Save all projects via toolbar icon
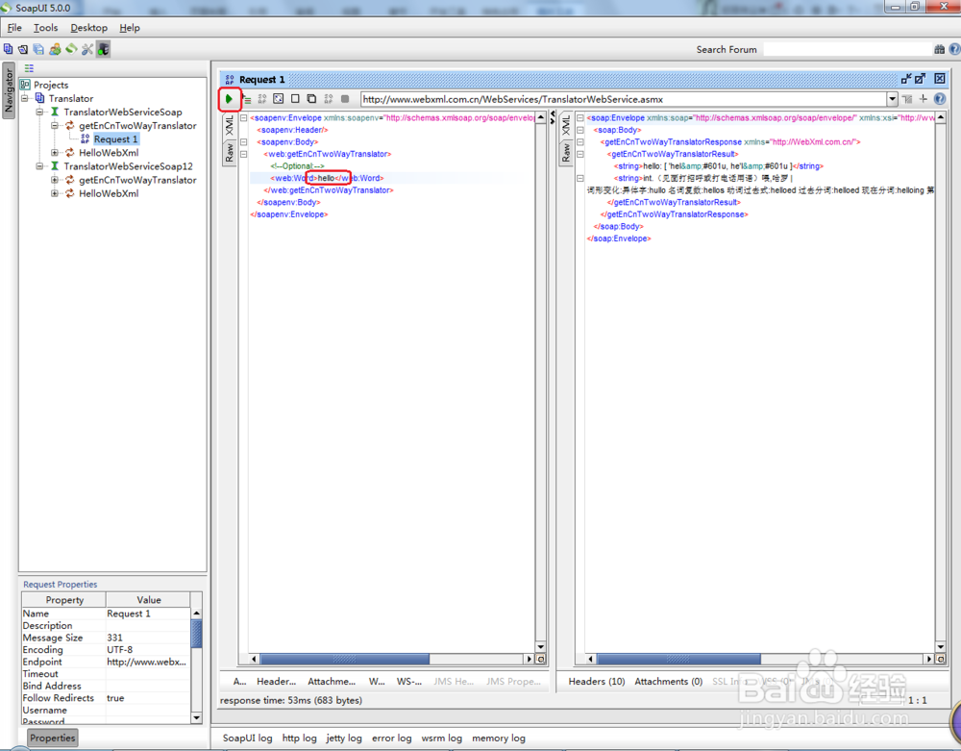The width and height of the screenshot is (961, 751). tap(38, 49)
